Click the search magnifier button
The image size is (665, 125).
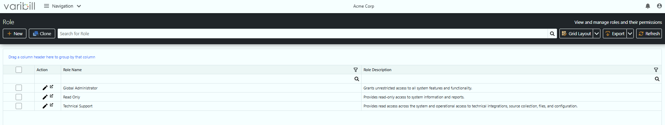point(552,33)
